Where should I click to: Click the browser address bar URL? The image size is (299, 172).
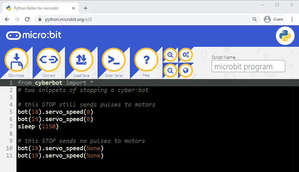[68, 19]
